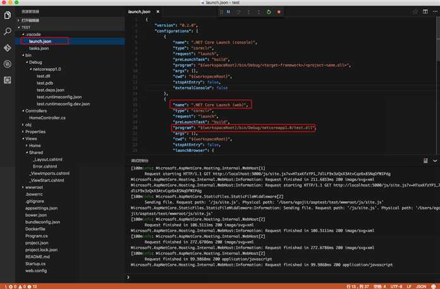Viewport: 440px width, 289px height.
Task: Restart debugging with the green restart icon
Action: click(269, 12)
